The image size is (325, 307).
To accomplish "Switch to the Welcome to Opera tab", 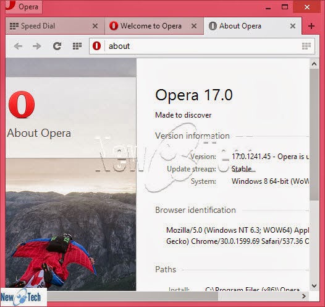I will [154, 26].
